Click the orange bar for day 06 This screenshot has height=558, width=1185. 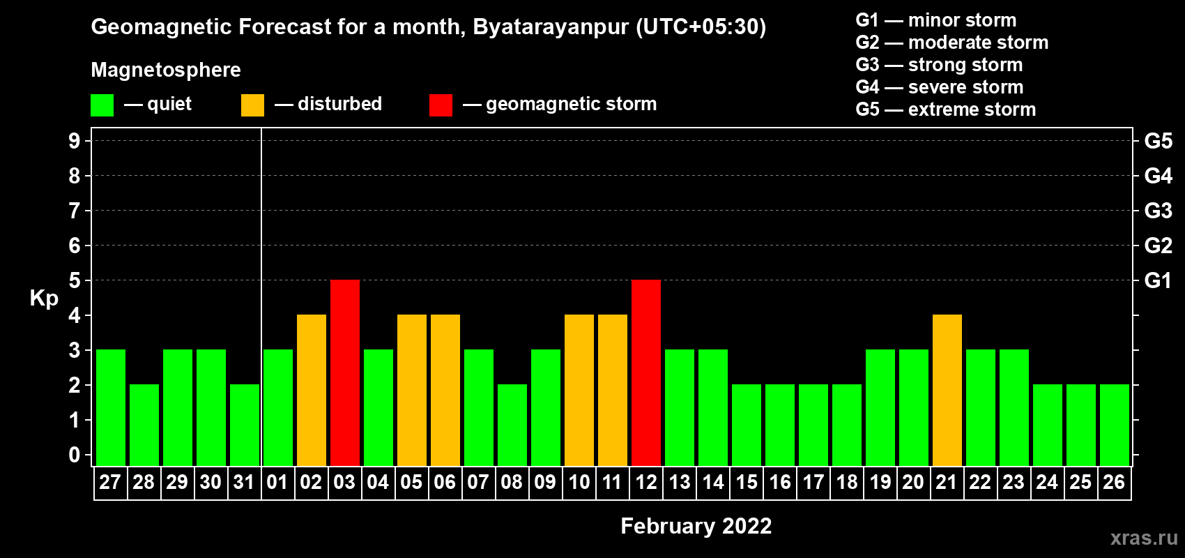445,390
